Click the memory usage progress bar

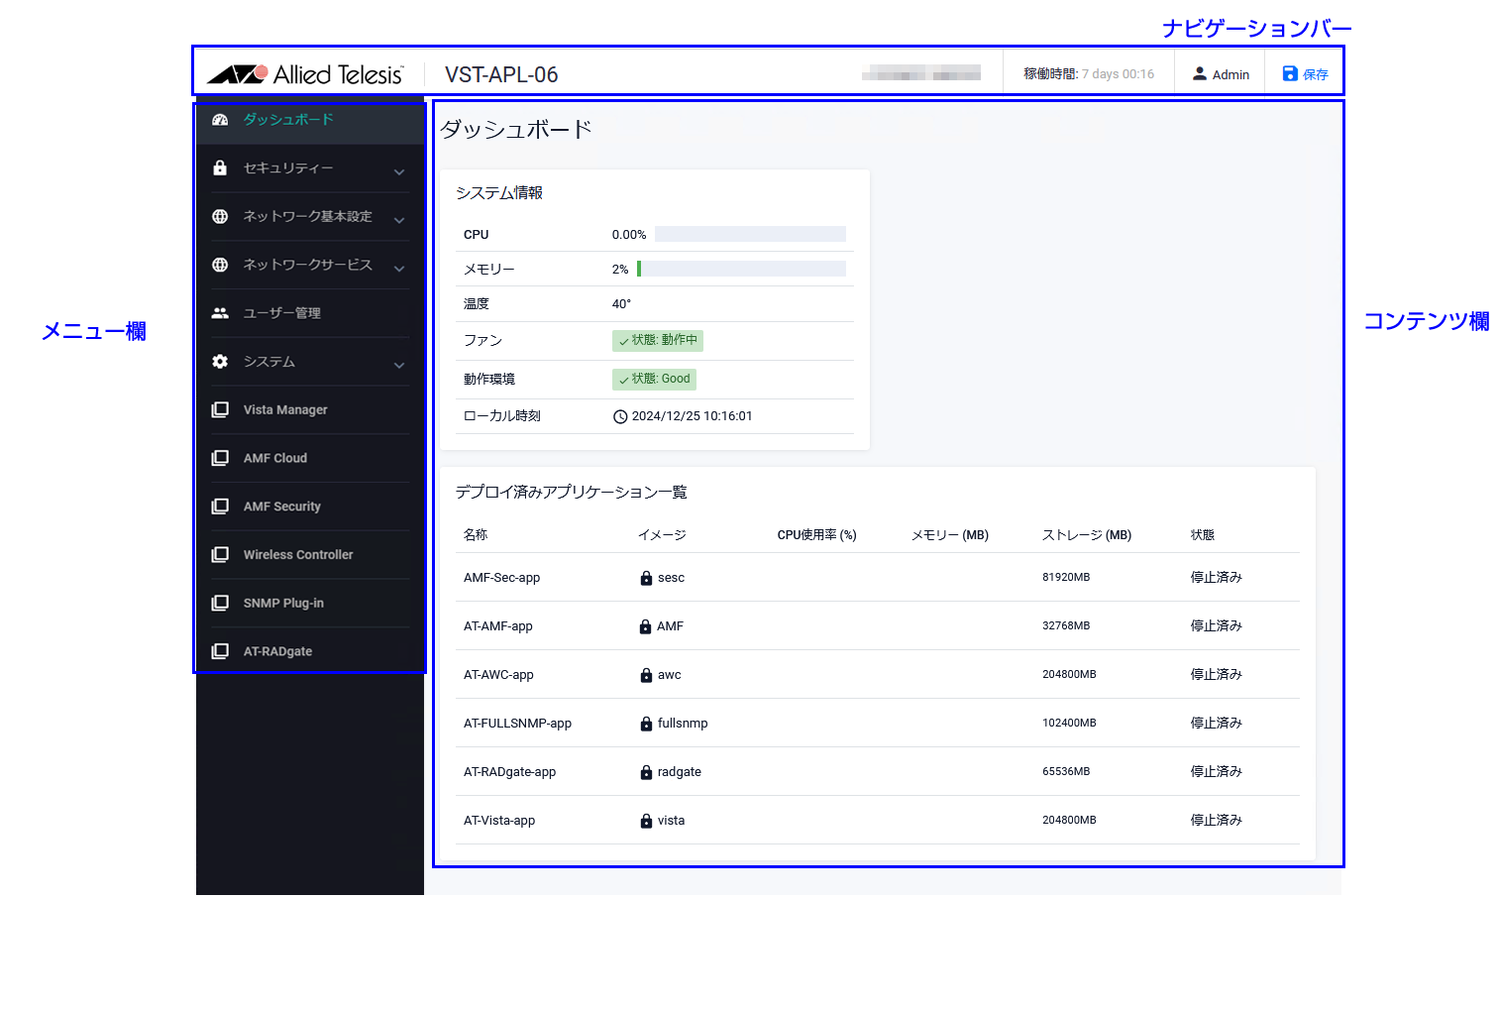(742, 269)
